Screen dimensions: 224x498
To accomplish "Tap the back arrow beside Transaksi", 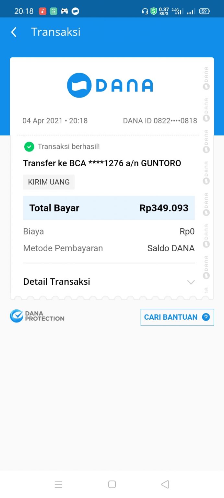I will coord(14,32).
